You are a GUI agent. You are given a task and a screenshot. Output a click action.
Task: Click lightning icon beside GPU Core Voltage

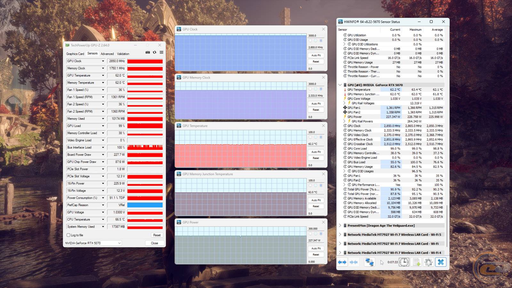coord(345,99)
